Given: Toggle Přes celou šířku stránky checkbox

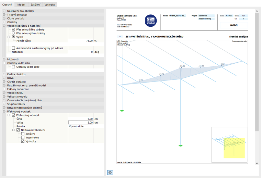Looking at the screenshot, I should pos(13,29).
